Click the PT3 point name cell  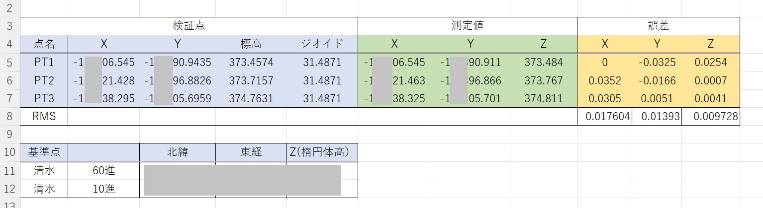click(x=44, y=98)
